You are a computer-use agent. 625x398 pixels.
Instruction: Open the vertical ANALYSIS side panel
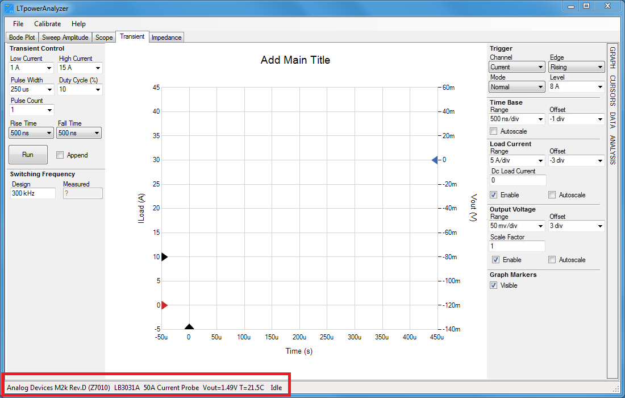(612, 150)
